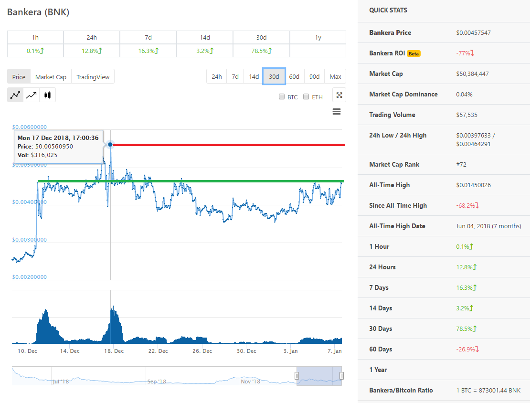Click the shaded navigator range selection
This screenshot has width=530, height=403.
pyautogui.click(x=319, y=376)
